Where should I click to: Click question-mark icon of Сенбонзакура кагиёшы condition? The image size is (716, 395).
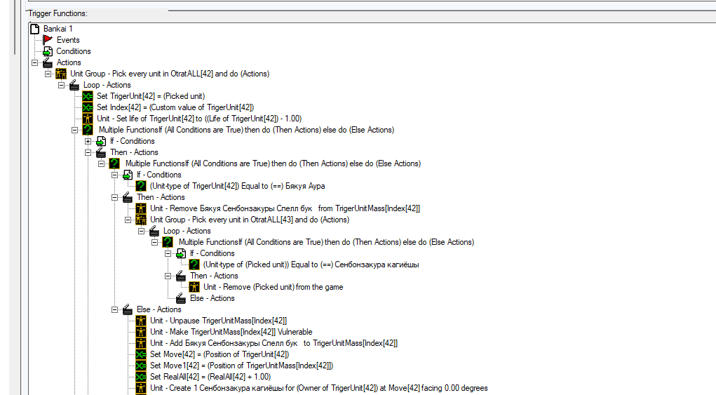click(194, 265)
